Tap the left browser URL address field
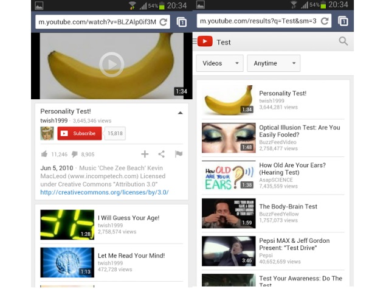 [103, 22]
